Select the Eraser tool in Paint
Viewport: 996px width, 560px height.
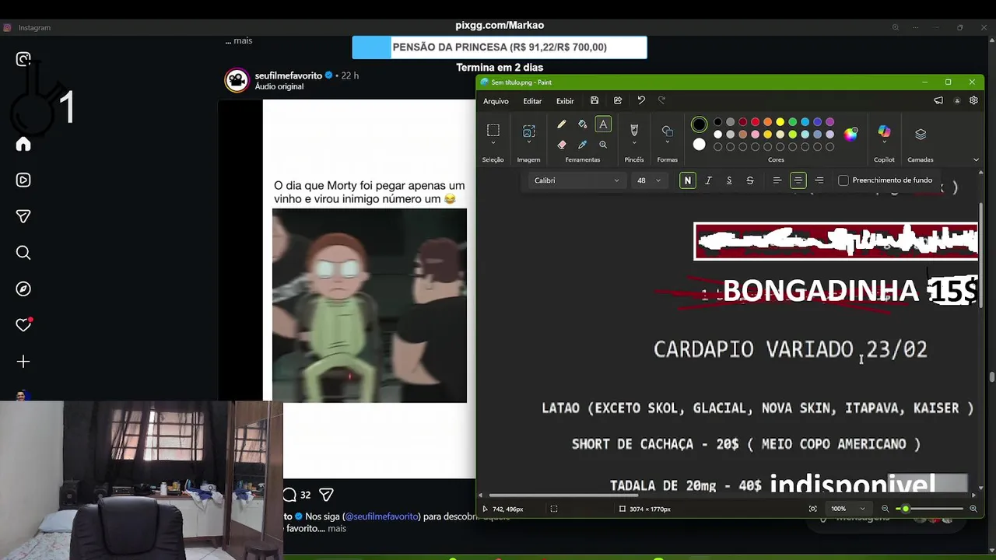(561, 145)
